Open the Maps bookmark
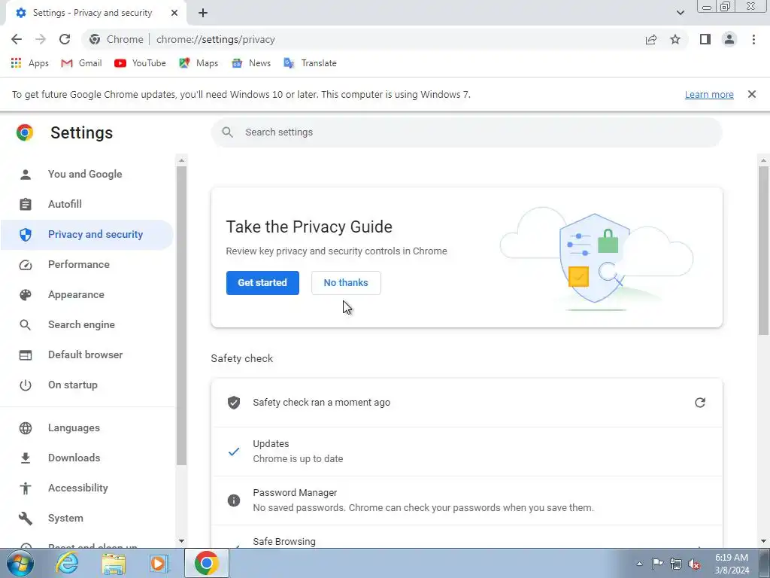The image size is (770, 578). coord(199,63)
